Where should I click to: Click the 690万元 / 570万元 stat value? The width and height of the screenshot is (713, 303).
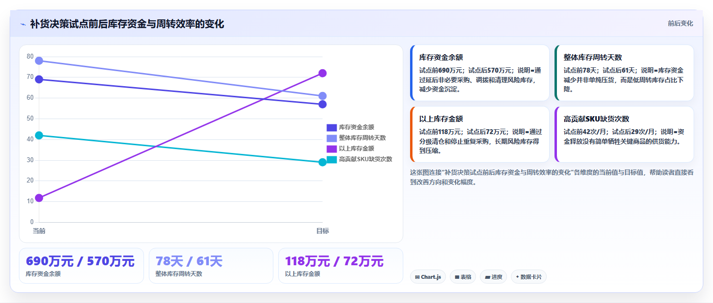(80, 261)
